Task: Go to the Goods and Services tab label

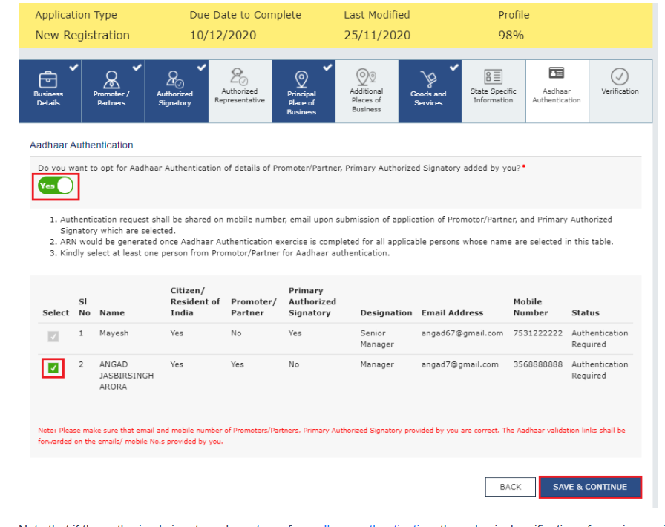Action: 428,99
